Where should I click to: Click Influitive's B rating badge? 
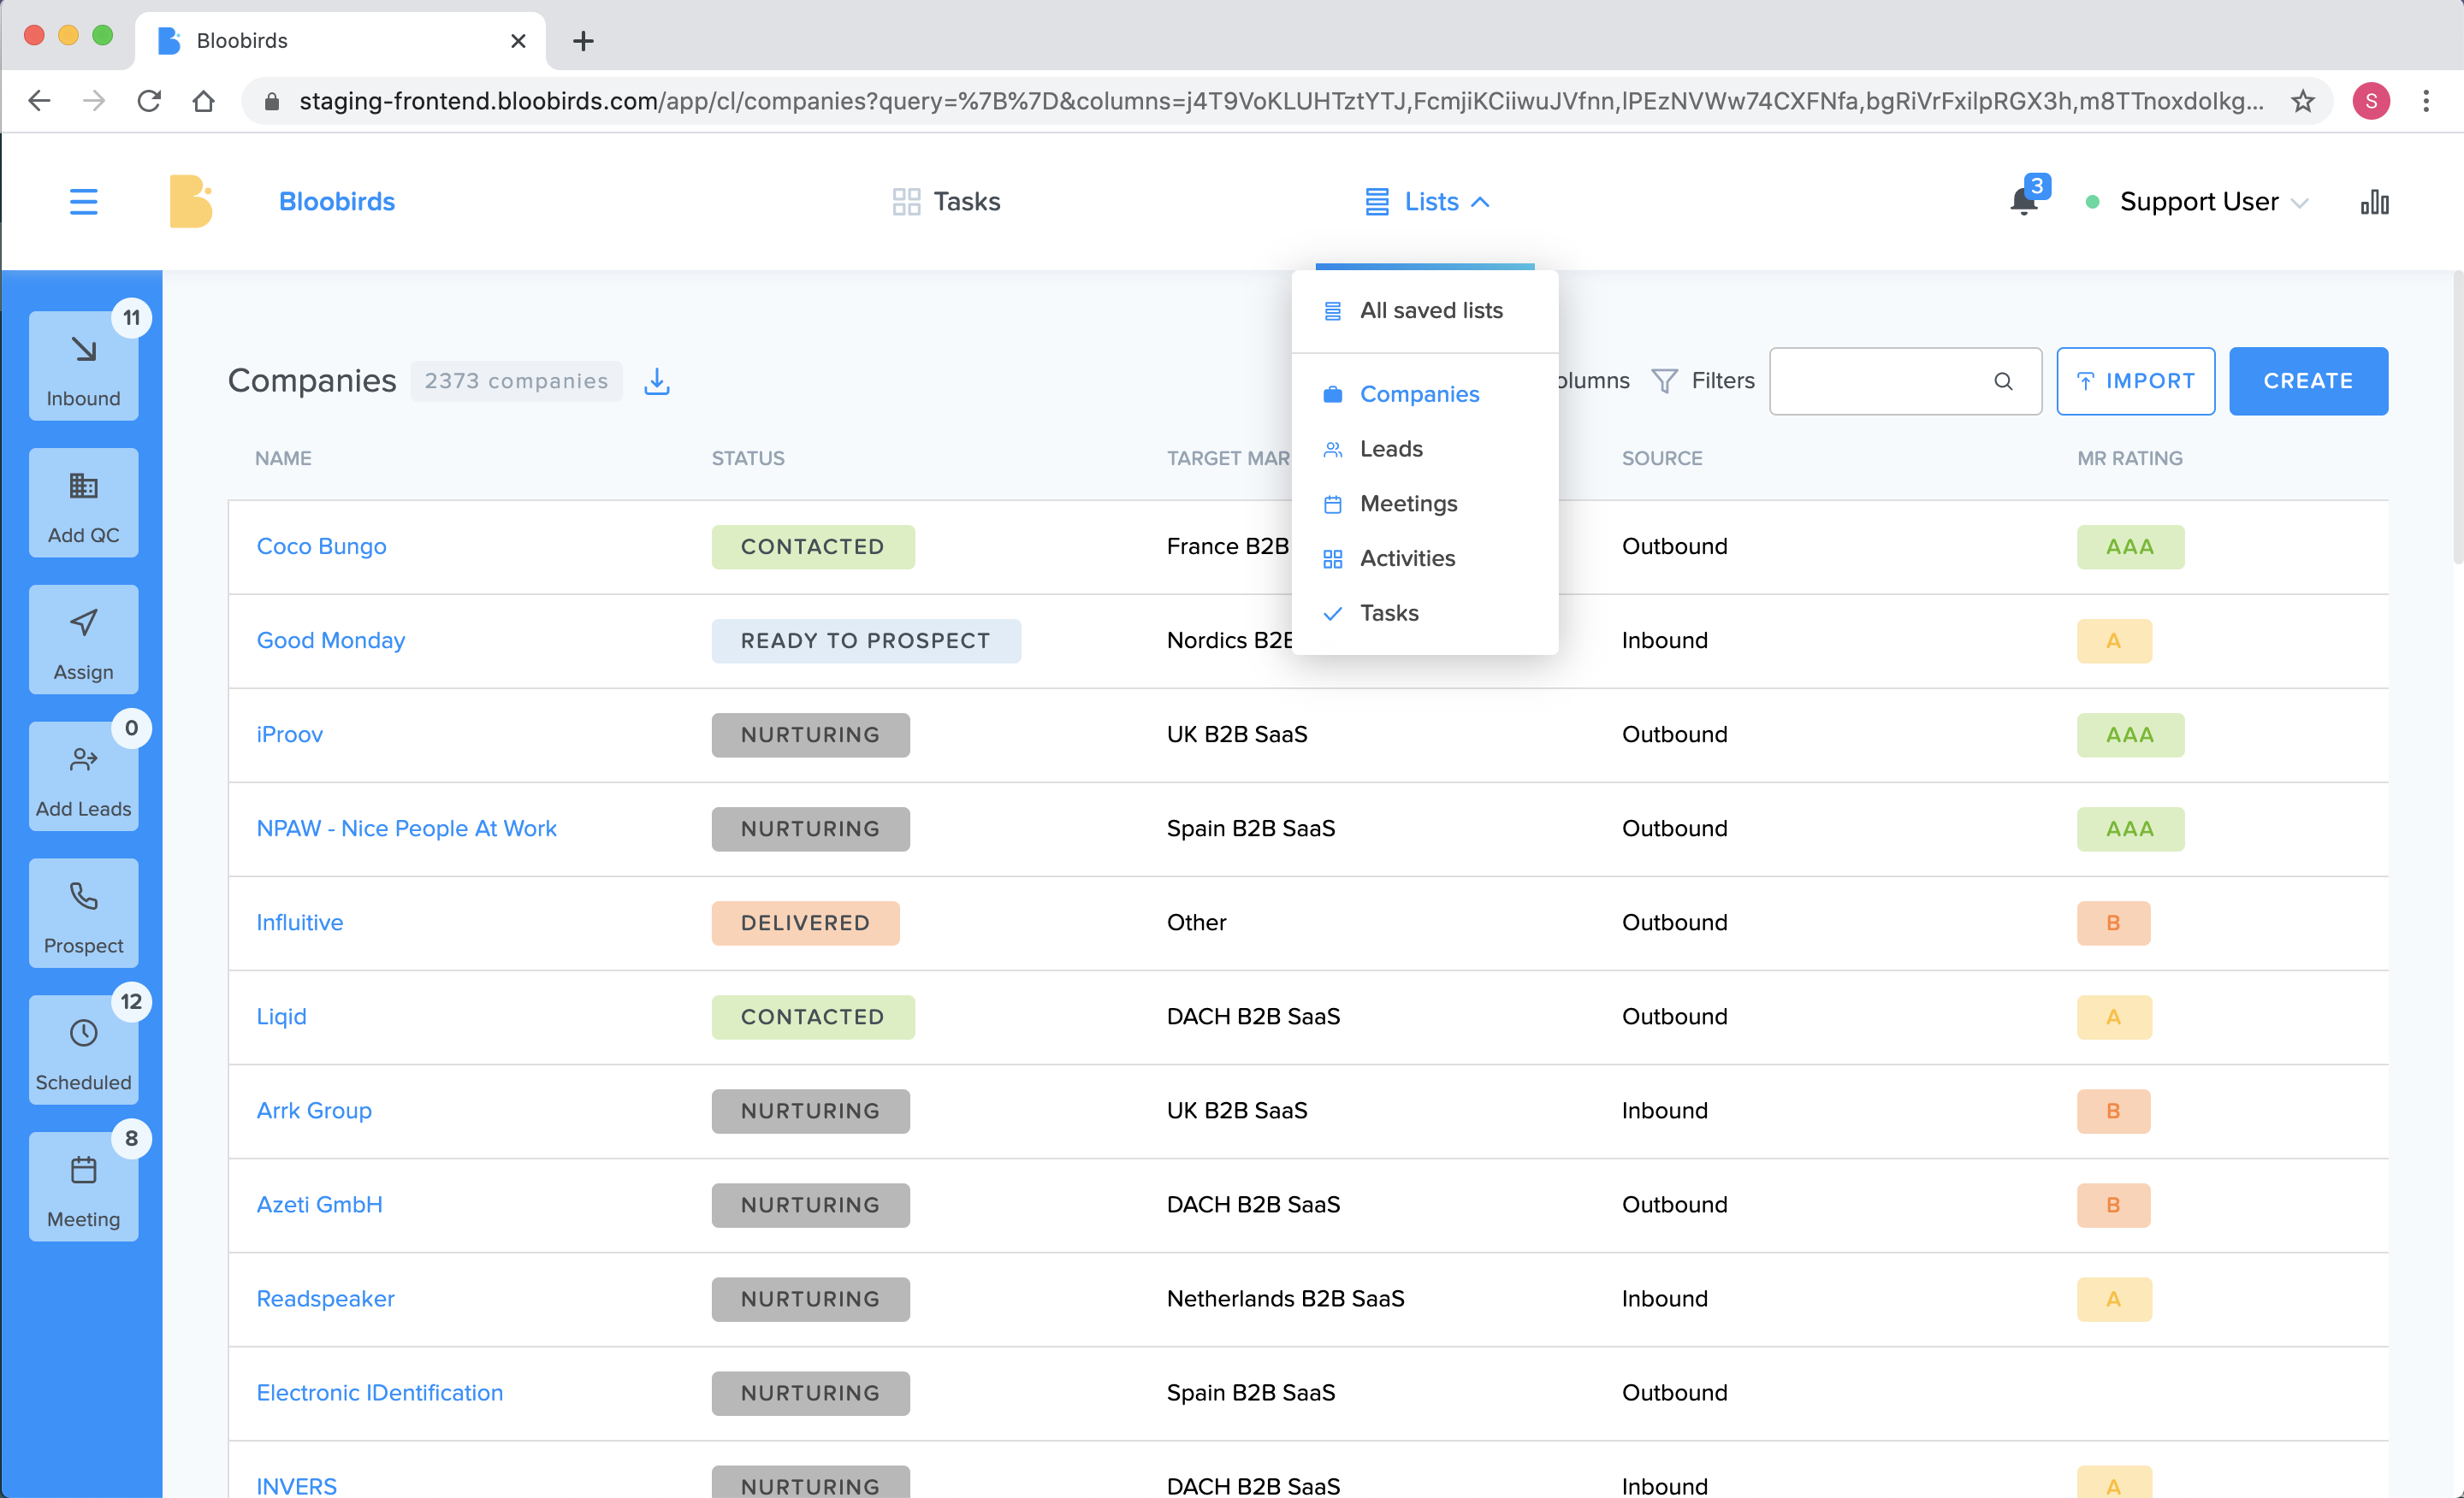click(x=2113, y=923)
